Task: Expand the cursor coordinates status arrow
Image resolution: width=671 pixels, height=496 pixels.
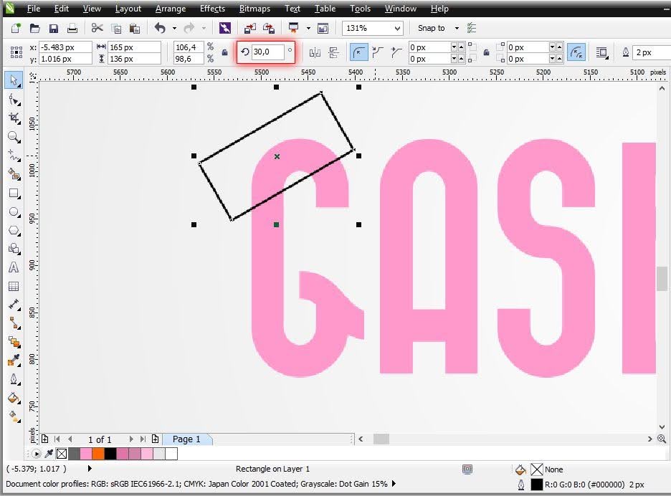Action: click(x=90, y=469)
